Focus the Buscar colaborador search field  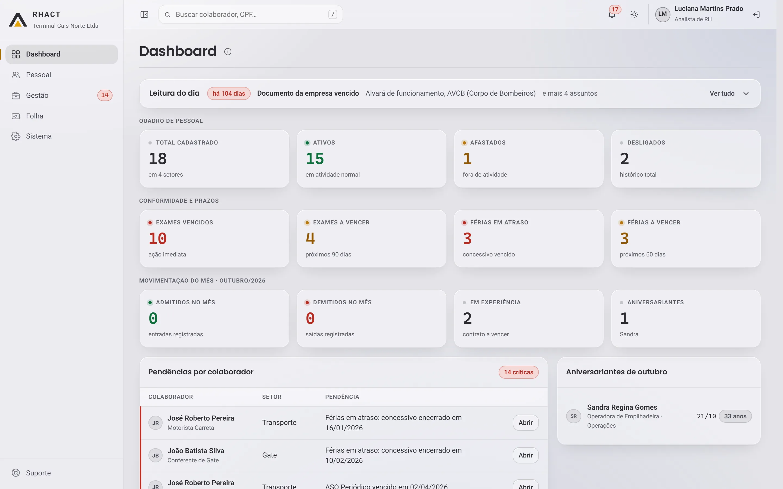(250, 15)
